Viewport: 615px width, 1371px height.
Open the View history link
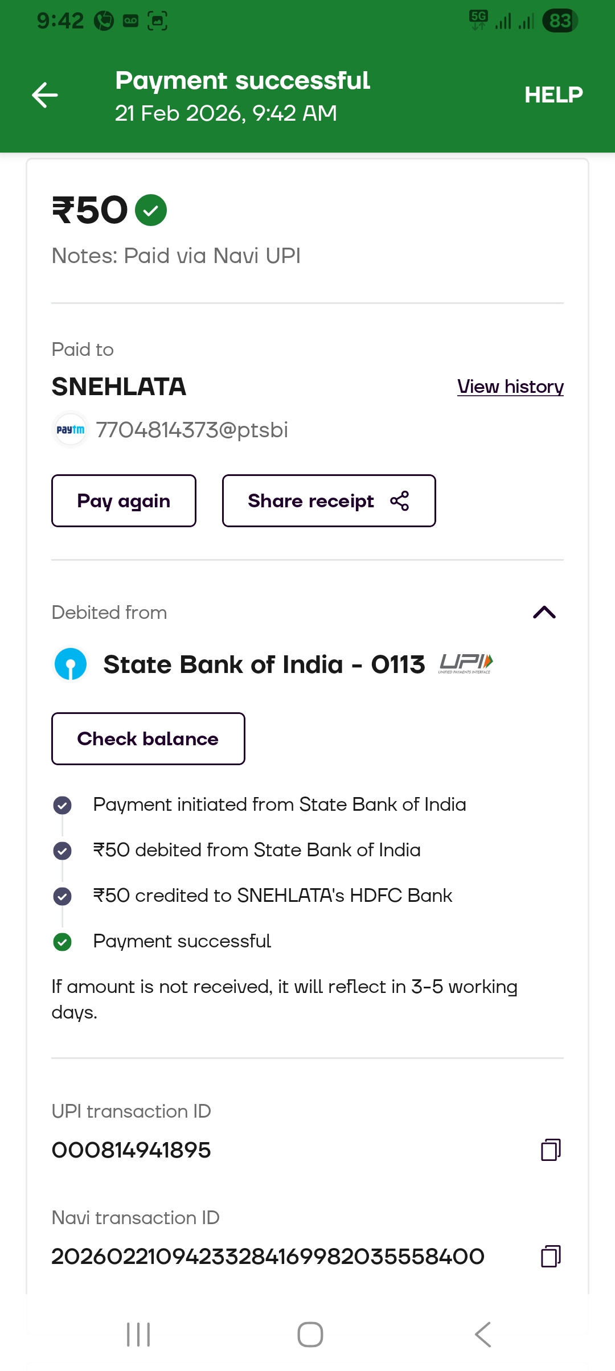click(510, 387)
